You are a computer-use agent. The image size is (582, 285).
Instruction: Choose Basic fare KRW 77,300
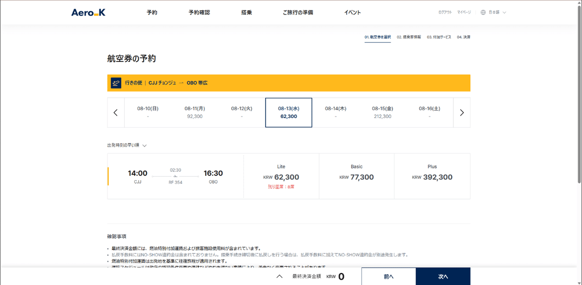(356, 176)
